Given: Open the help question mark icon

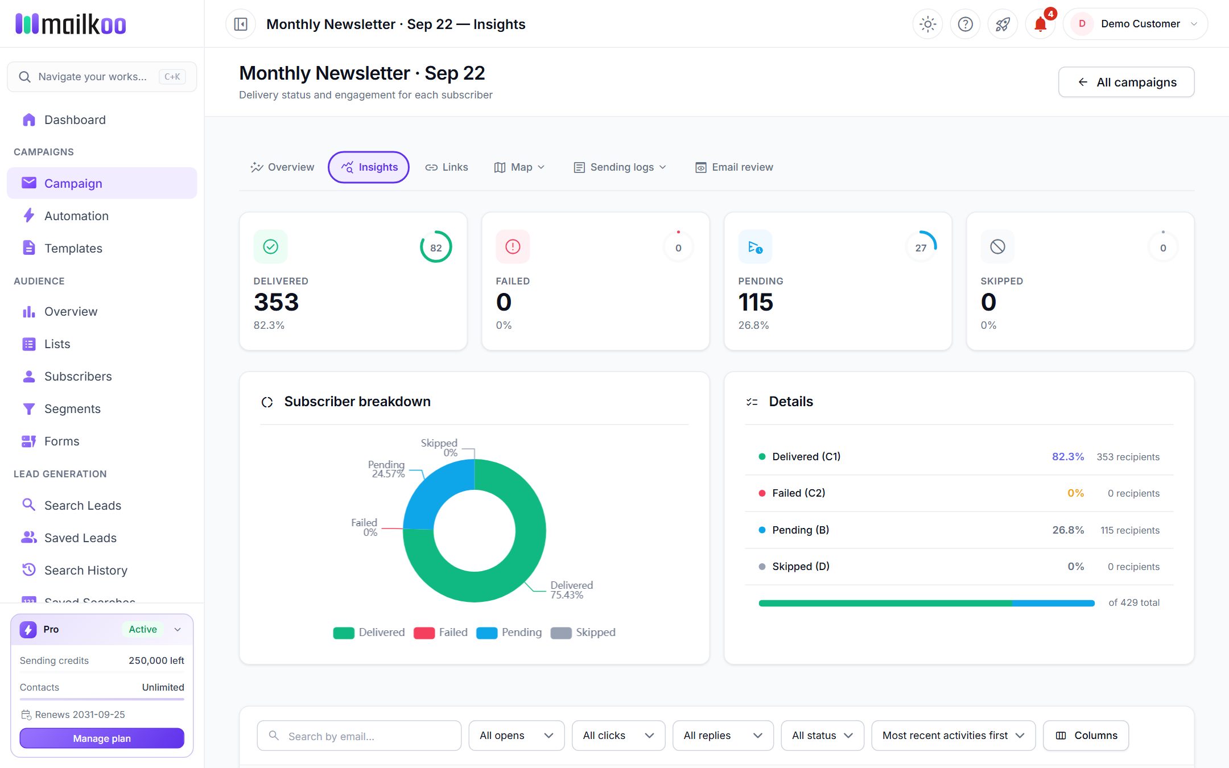Looking at the screenshot, I should [x=965, y=24].
